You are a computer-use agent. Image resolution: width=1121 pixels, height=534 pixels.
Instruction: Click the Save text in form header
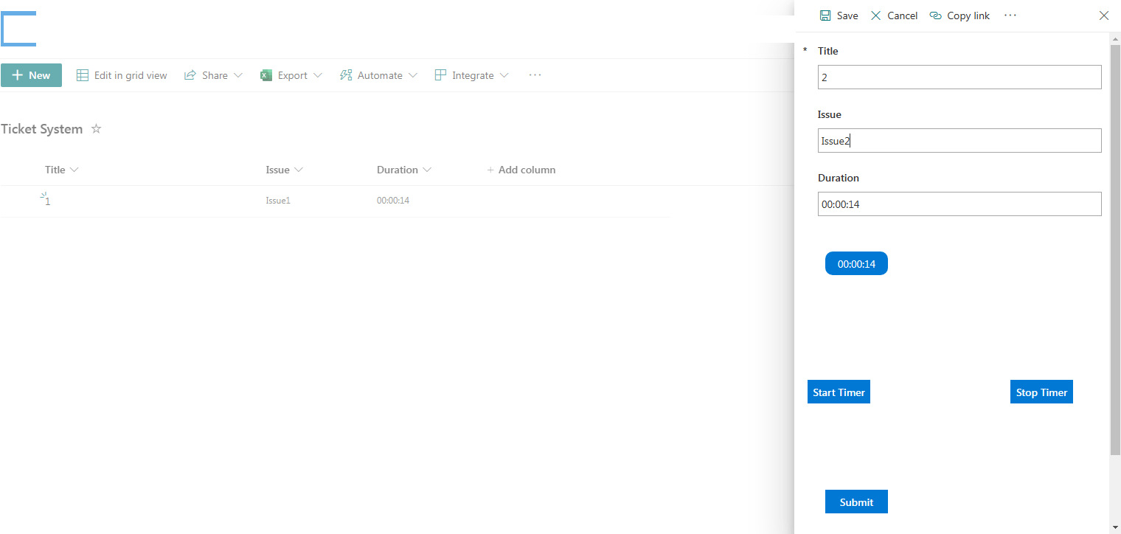tap(847, 15)
